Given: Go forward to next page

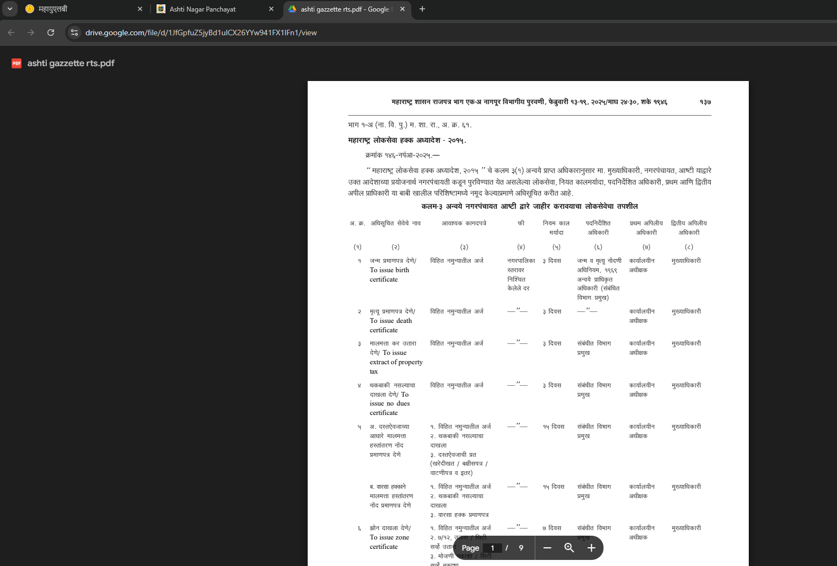Looking at the screenshot, I should [31, 33].
